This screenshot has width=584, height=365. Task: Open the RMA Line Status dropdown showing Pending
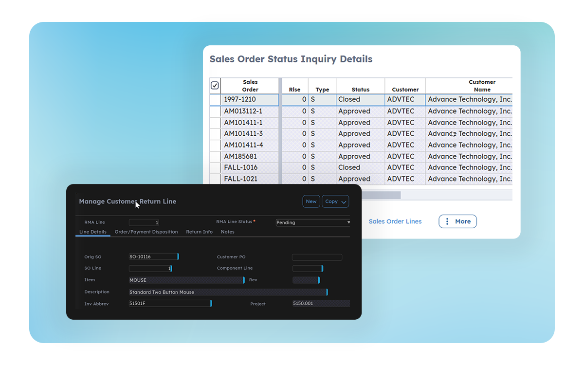coord(313,222)
